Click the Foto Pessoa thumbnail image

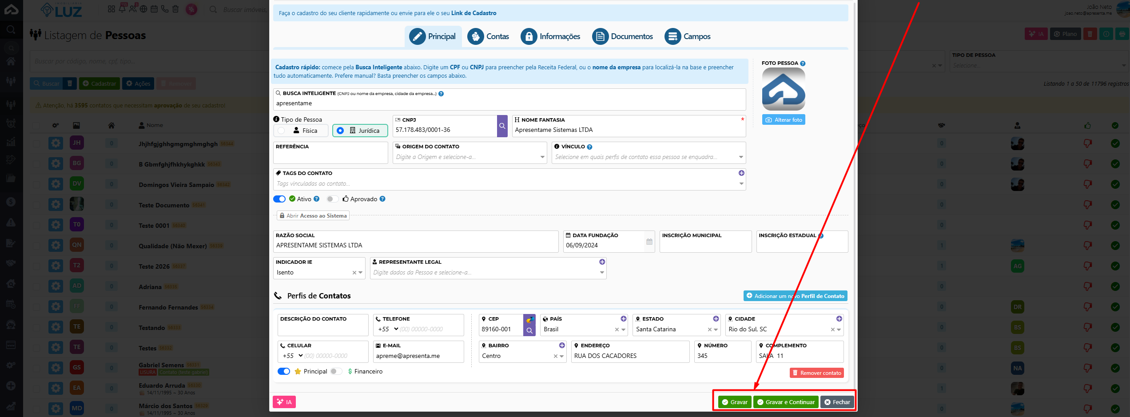click(x=784, y=89)
